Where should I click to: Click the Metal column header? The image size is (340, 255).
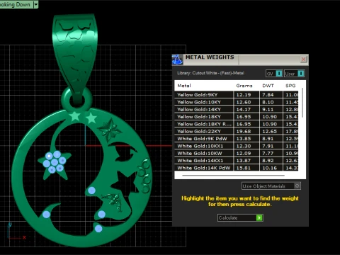184,86
